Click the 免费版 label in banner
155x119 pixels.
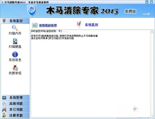130,11
